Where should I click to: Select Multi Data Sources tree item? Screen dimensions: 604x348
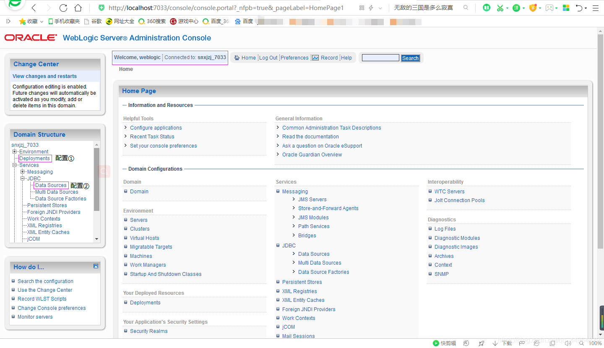tap(57, 192)
